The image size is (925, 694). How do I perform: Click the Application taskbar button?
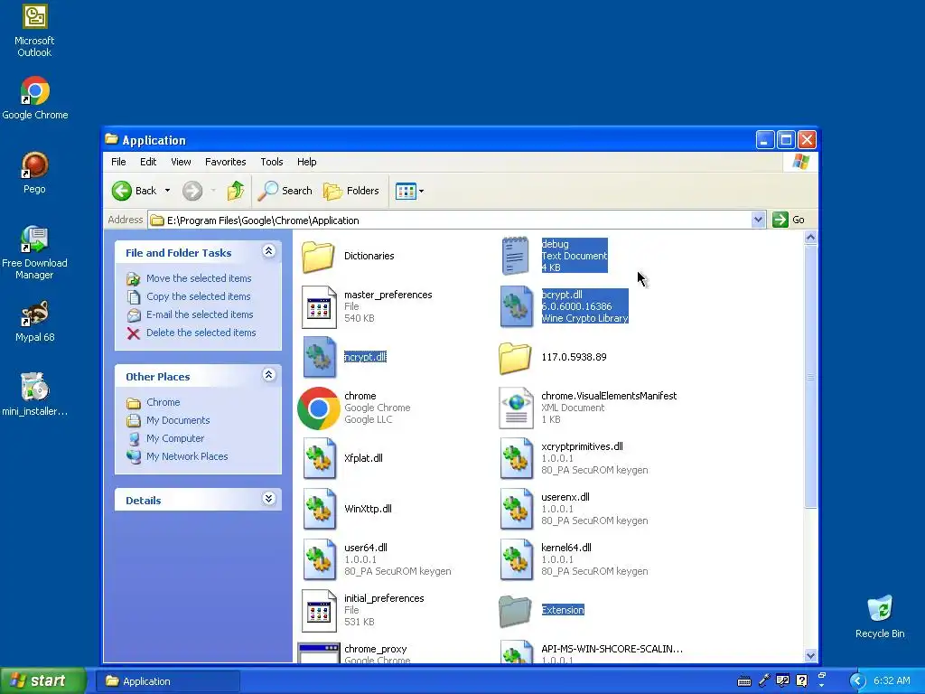(x=167, y=681)
